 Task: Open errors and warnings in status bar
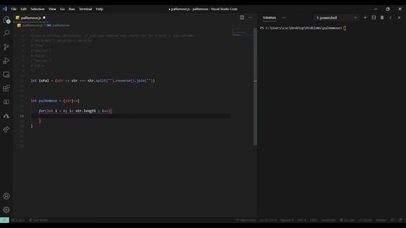coord(18,220)
